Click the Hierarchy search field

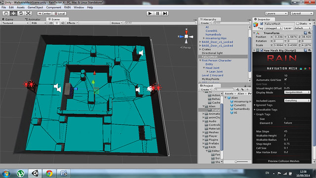pyautogui.click(x=231, y=23)
